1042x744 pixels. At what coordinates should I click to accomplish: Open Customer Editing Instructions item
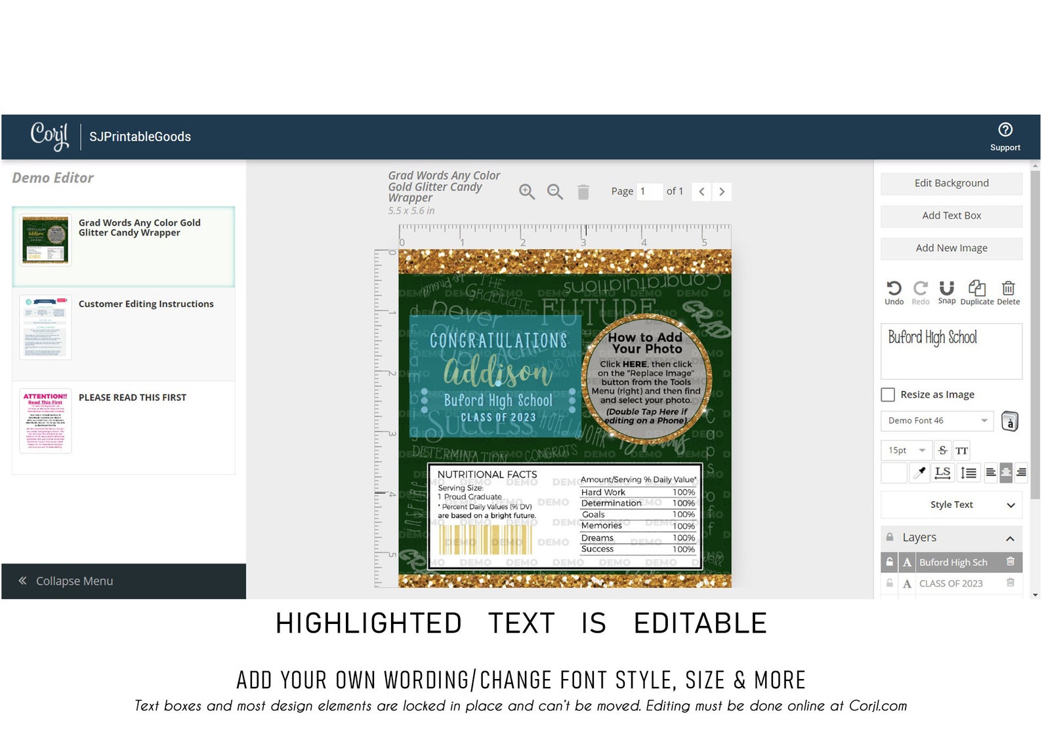pyautogui.click(x=123, y=334)
